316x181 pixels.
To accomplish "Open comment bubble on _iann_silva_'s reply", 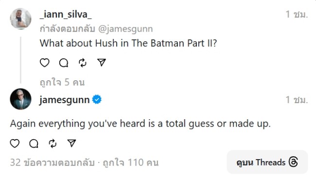I will (x=64, y=63).
